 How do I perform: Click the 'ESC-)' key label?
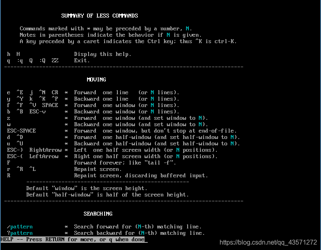[x=15, y=150]
